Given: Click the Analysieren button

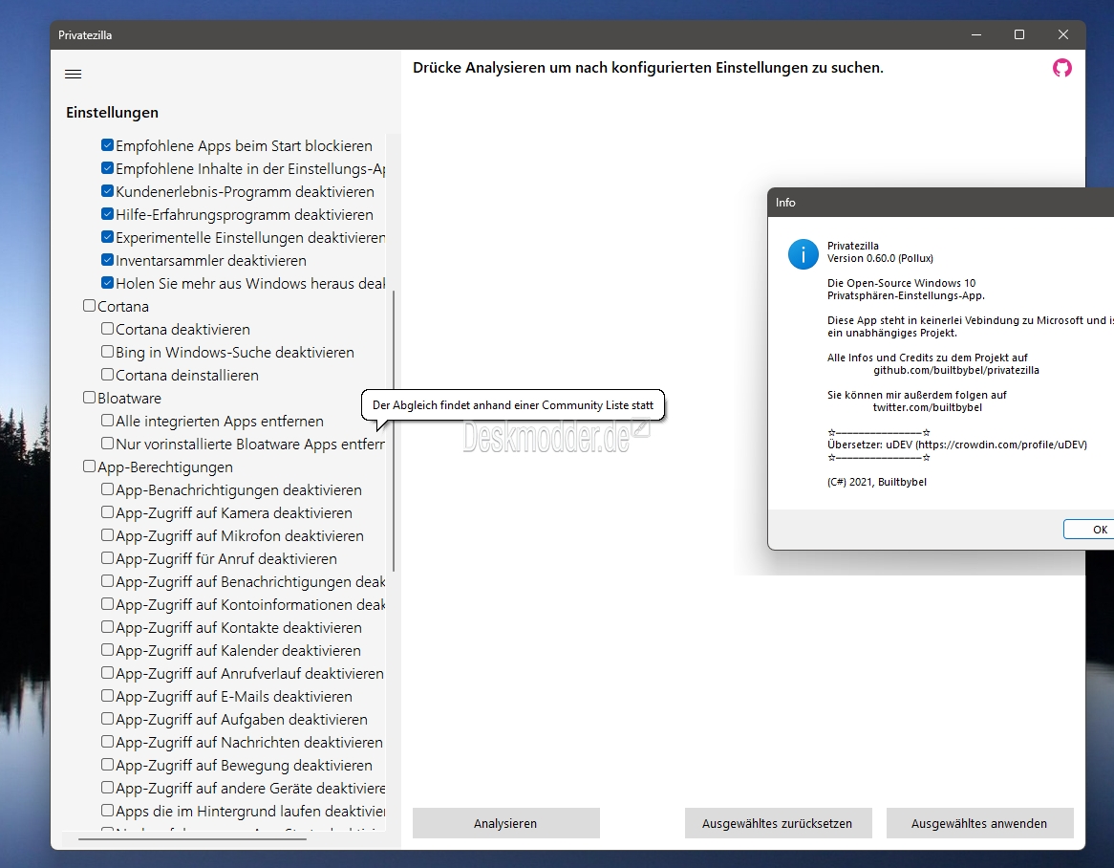Looking at the screenshot, I should tap(505, 823).
